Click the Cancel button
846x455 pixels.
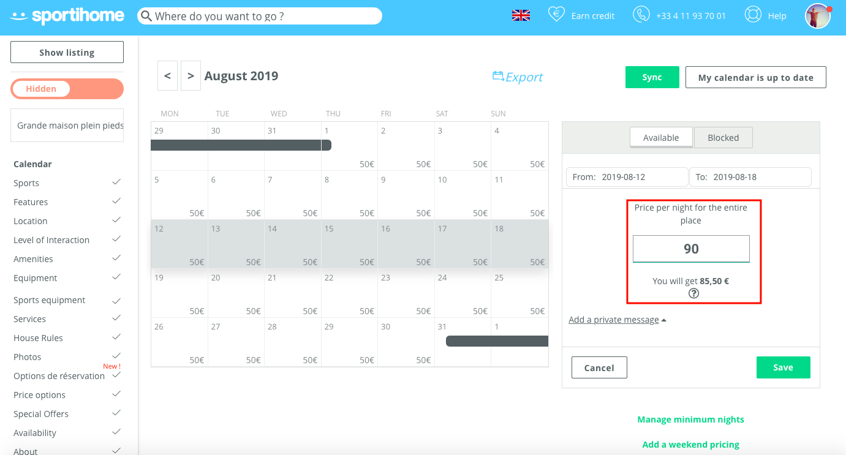599,367
